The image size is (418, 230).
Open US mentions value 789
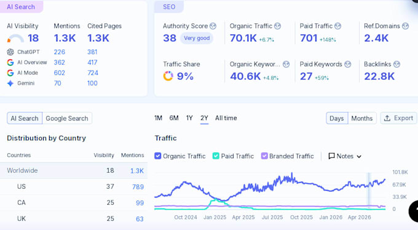point(138,187)
